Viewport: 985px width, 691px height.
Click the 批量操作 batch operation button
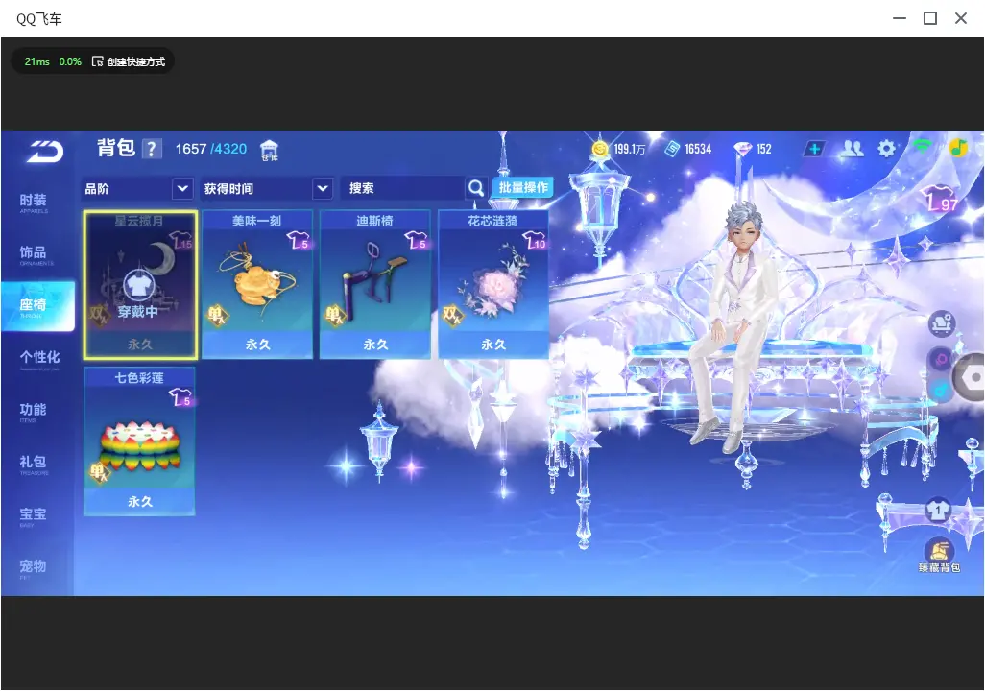point(522,187)
